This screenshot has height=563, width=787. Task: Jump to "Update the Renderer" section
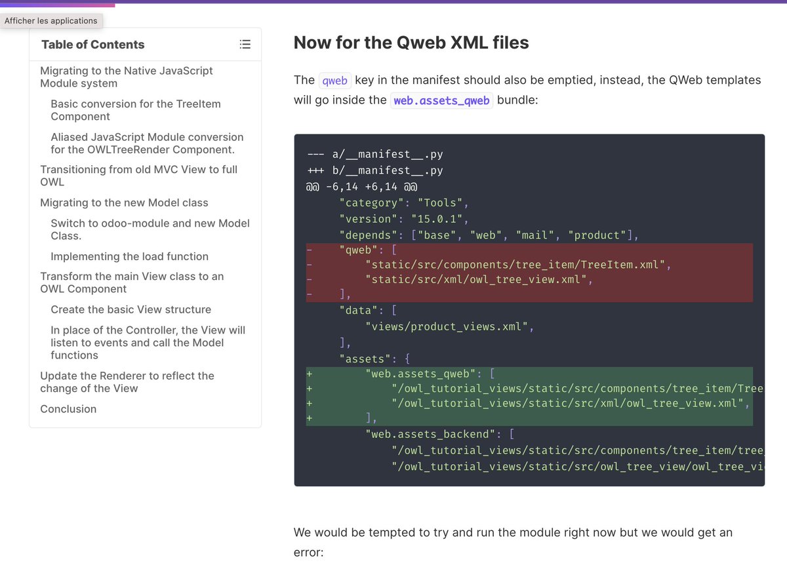pyautogui.click(x=127, y=382)
